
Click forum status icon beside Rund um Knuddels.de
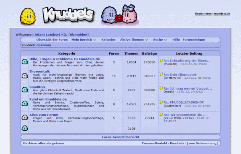(x=25, y=104)
